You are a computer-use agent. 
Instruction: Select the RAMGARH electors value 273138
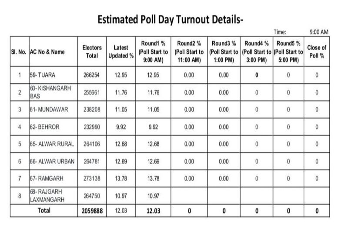(x=92, y=178)
